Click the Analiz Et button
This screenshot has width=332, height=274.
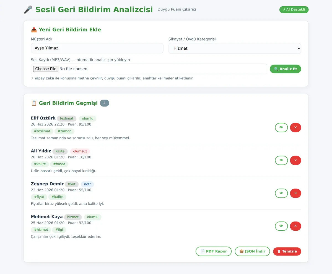285,69
